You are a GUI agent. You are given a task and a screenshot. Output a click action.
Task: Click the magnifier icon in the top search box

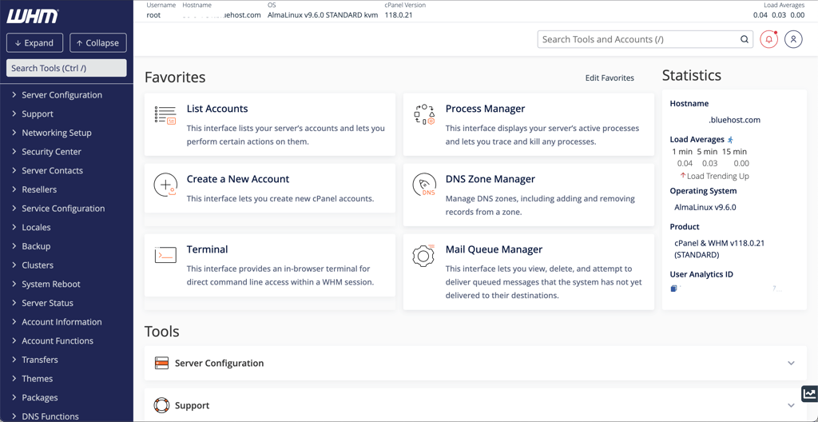pos(744,40)
